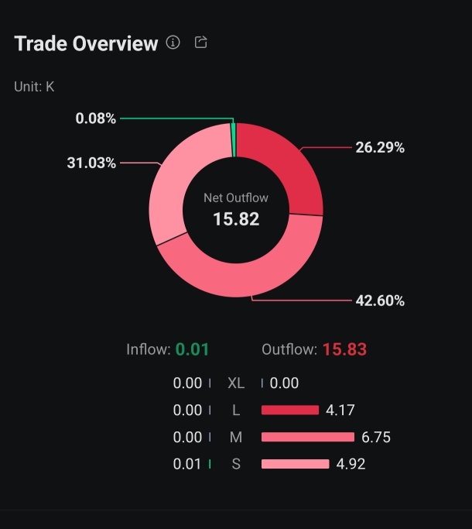Tap the share icon beside Trade Overview
This screenshot has width=472, height=529.
click(x=201, y=42)
